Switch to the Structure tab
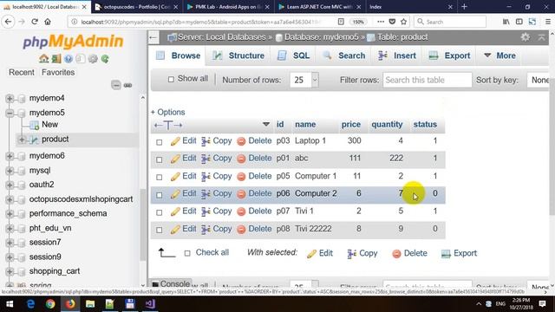This screenshot has width=555, height=312. point(238,55)
